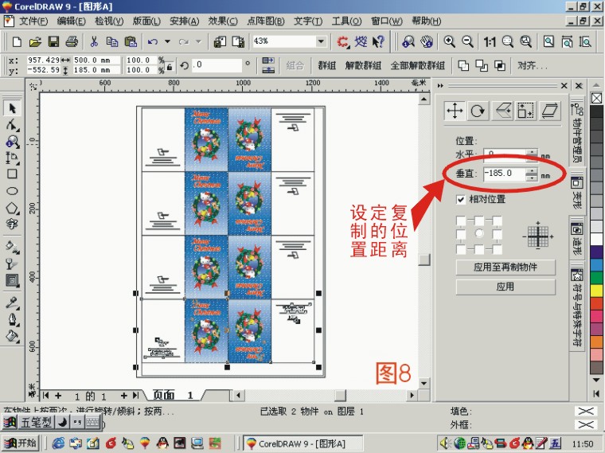
Task: Click the no-fill X swatch
Action: click(596, 98)
